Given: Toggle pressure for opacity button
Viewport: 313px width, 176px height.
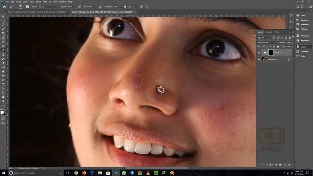Looking at the screenshot, I should 79,7.
